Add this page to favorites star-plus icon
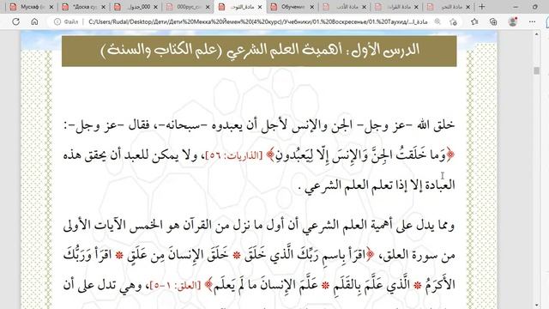This screenshot has width=549, height=309. coord(453,21)
